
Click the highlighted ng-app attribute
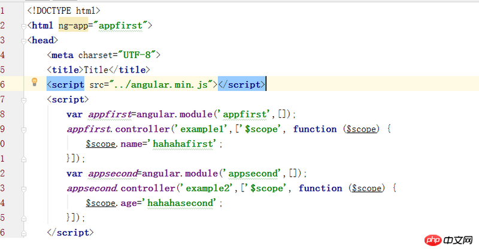pyautogui.click(x=73, y=25)
